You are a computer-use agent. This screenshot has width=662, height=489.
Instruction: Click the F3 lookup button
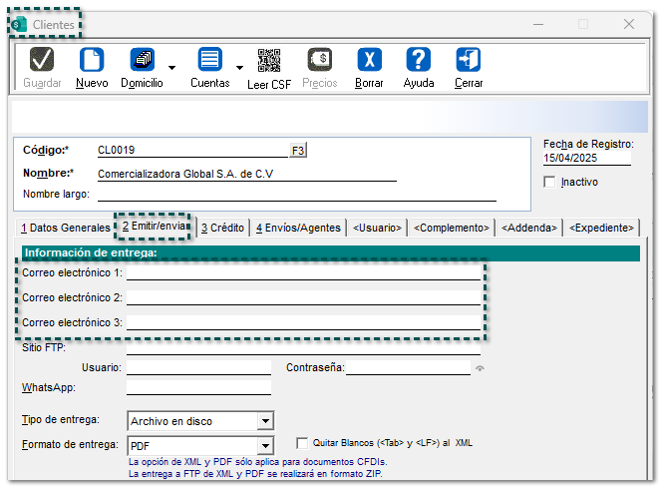pos(298,151)
